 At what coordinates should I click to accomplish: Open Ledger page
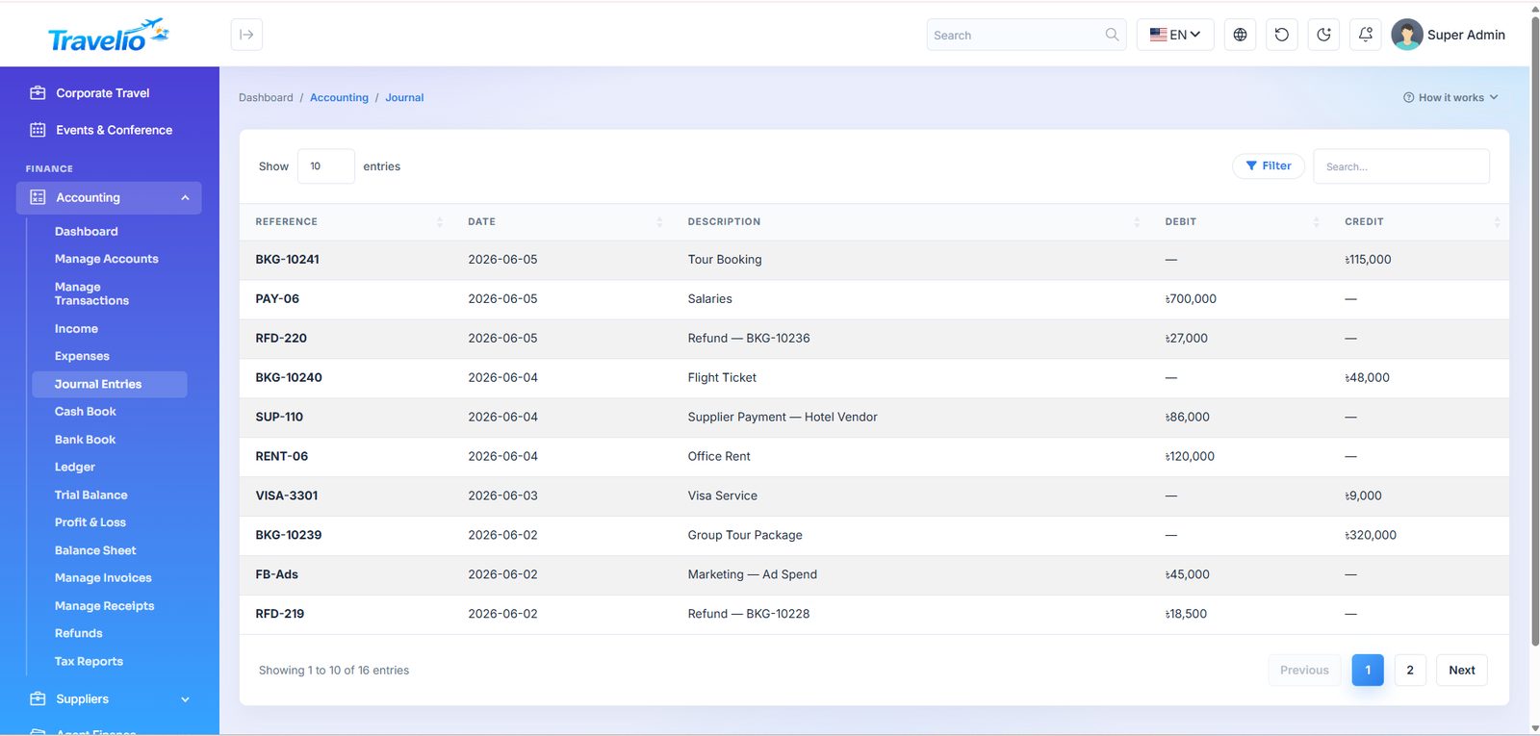75,467
